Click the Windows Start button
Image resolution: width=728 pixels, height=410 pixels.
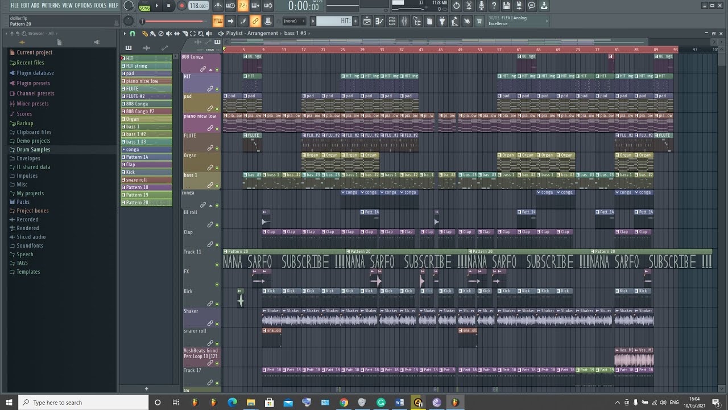click(x=9, y=403)
